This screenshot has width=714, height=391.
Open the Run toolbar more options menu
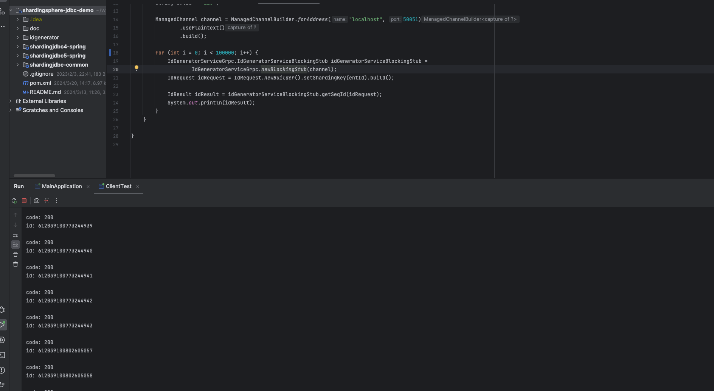pyautogui.click(x=56, y=201)
